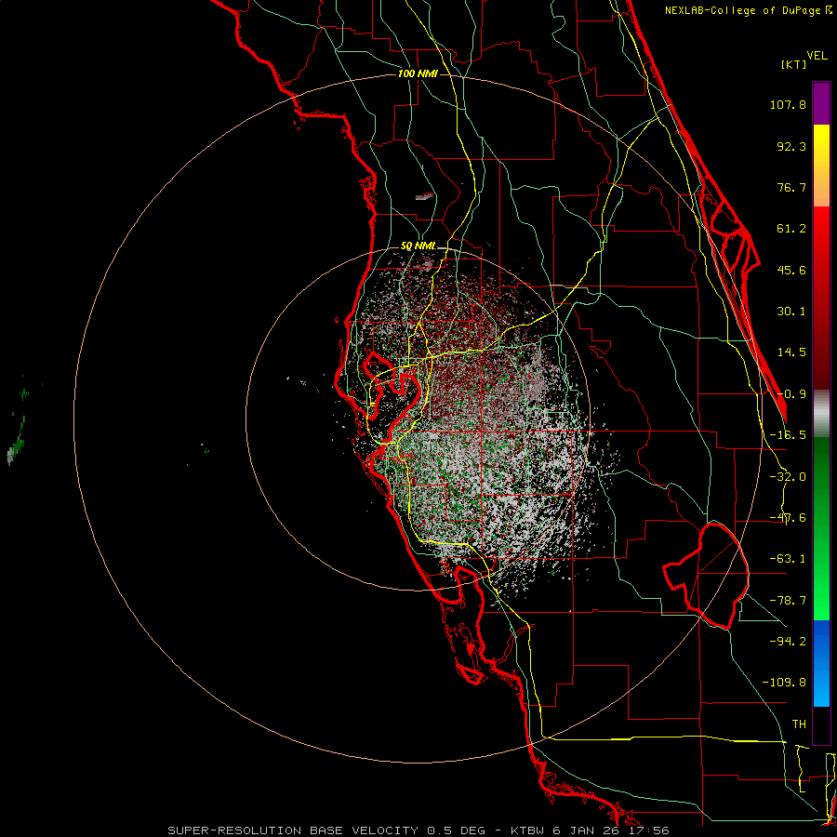This screenshot has width=837, height=837.
Task: Click the 100 NMI range ring label
Action: [418, 73]
